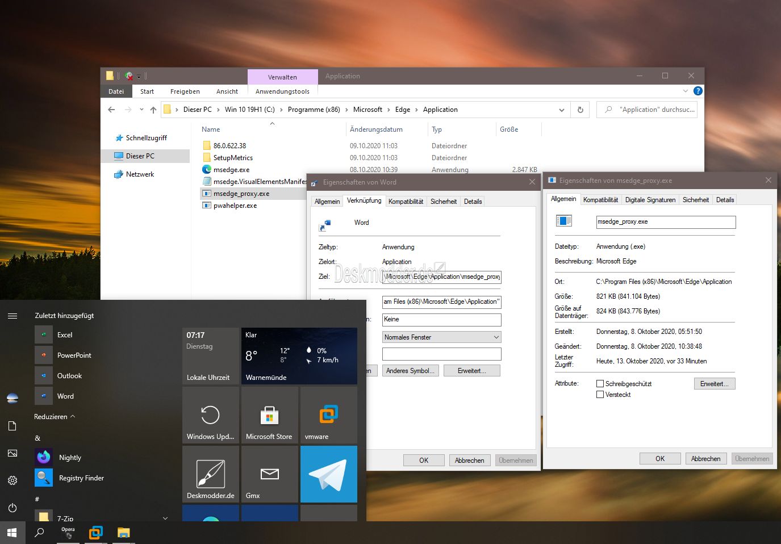Click Erweitert... in Word properties
781x544 pixels.
pyautogui.click(x=471, y=371)
